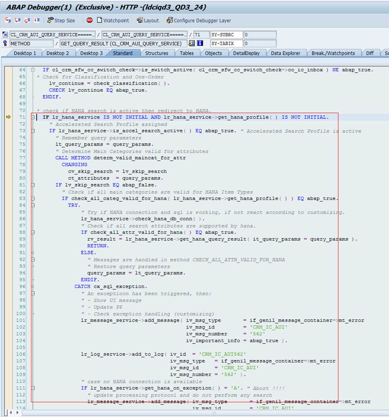Image resolution: width=389 pixels, height=417 pixels.
Task: Collapse the TRY block at line 84
Action: [33, 205]
